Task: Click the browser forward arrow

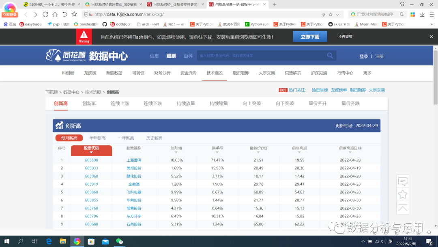Action: [x=35, y=14]
